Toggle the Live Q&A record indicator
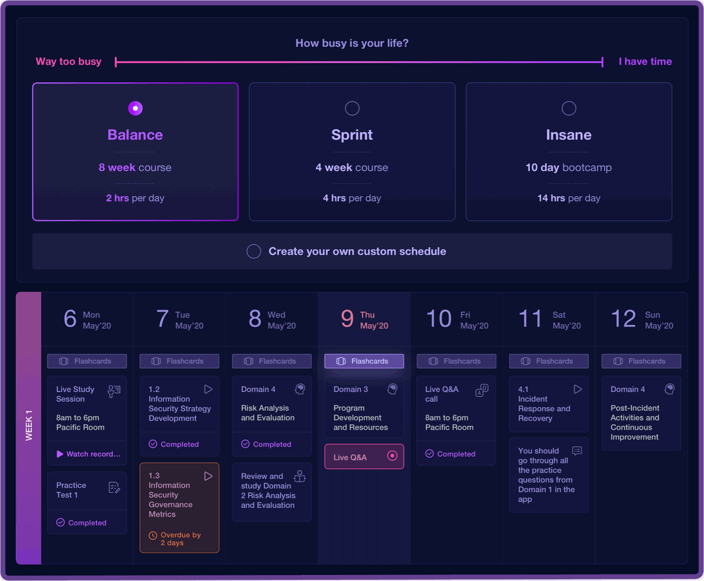 (392, 456)
